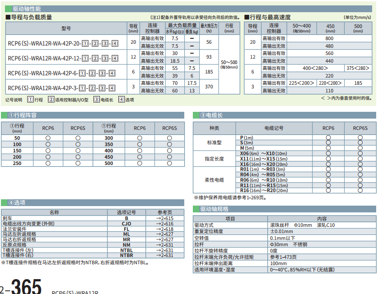Image resolution: width=378 pixels, height=294 pixels.
Task: Open reference page →2-618
Action: [x=165, y=229]
